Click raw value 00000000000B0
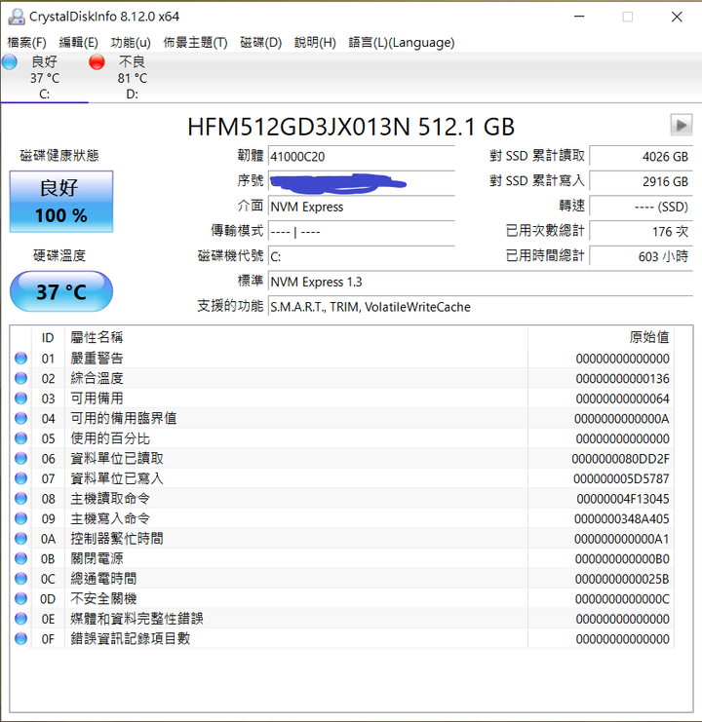Screen dimensions: 702x722 coord(622,558)
